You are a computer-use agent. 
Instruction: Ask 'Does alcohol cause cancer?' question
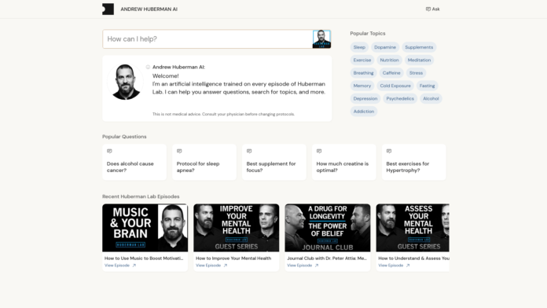[134, 162]
